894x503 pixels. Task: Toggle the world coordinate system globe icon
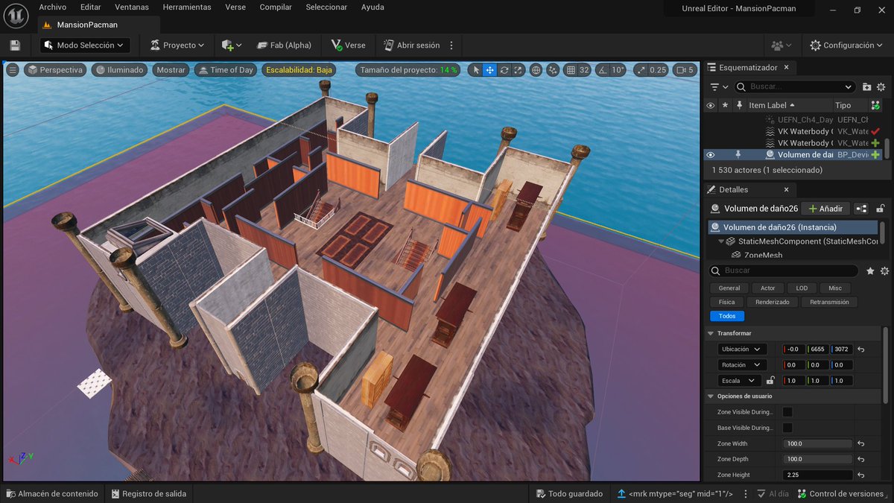(x=536, y=70)
